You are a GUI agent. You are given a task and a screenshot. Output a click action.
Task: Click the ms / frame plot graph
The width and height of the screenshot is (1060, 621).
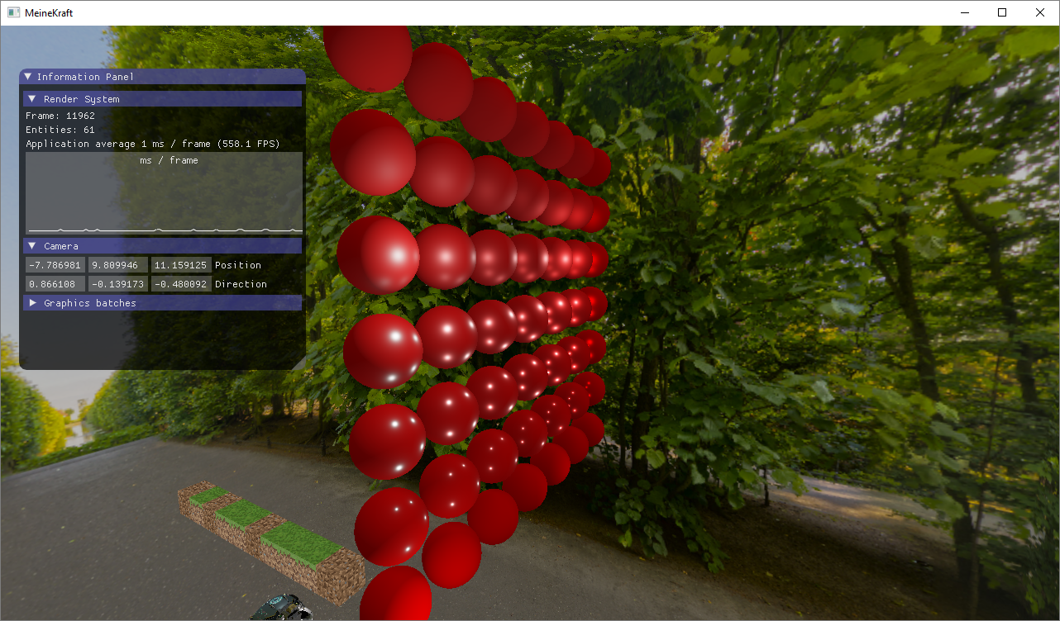[x=164, y=192]
